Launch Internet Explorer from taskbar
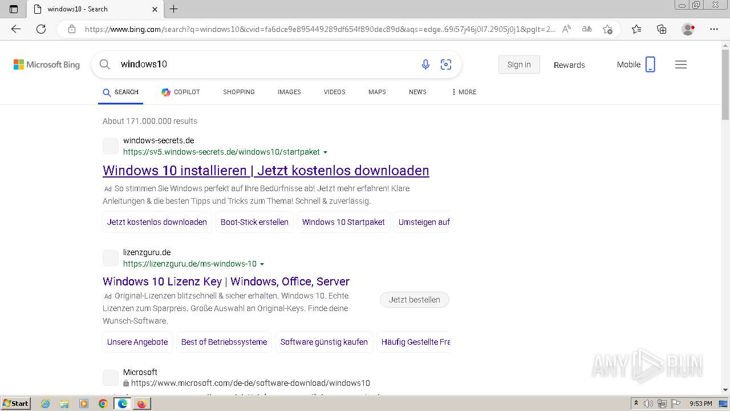 click(45, 404)
